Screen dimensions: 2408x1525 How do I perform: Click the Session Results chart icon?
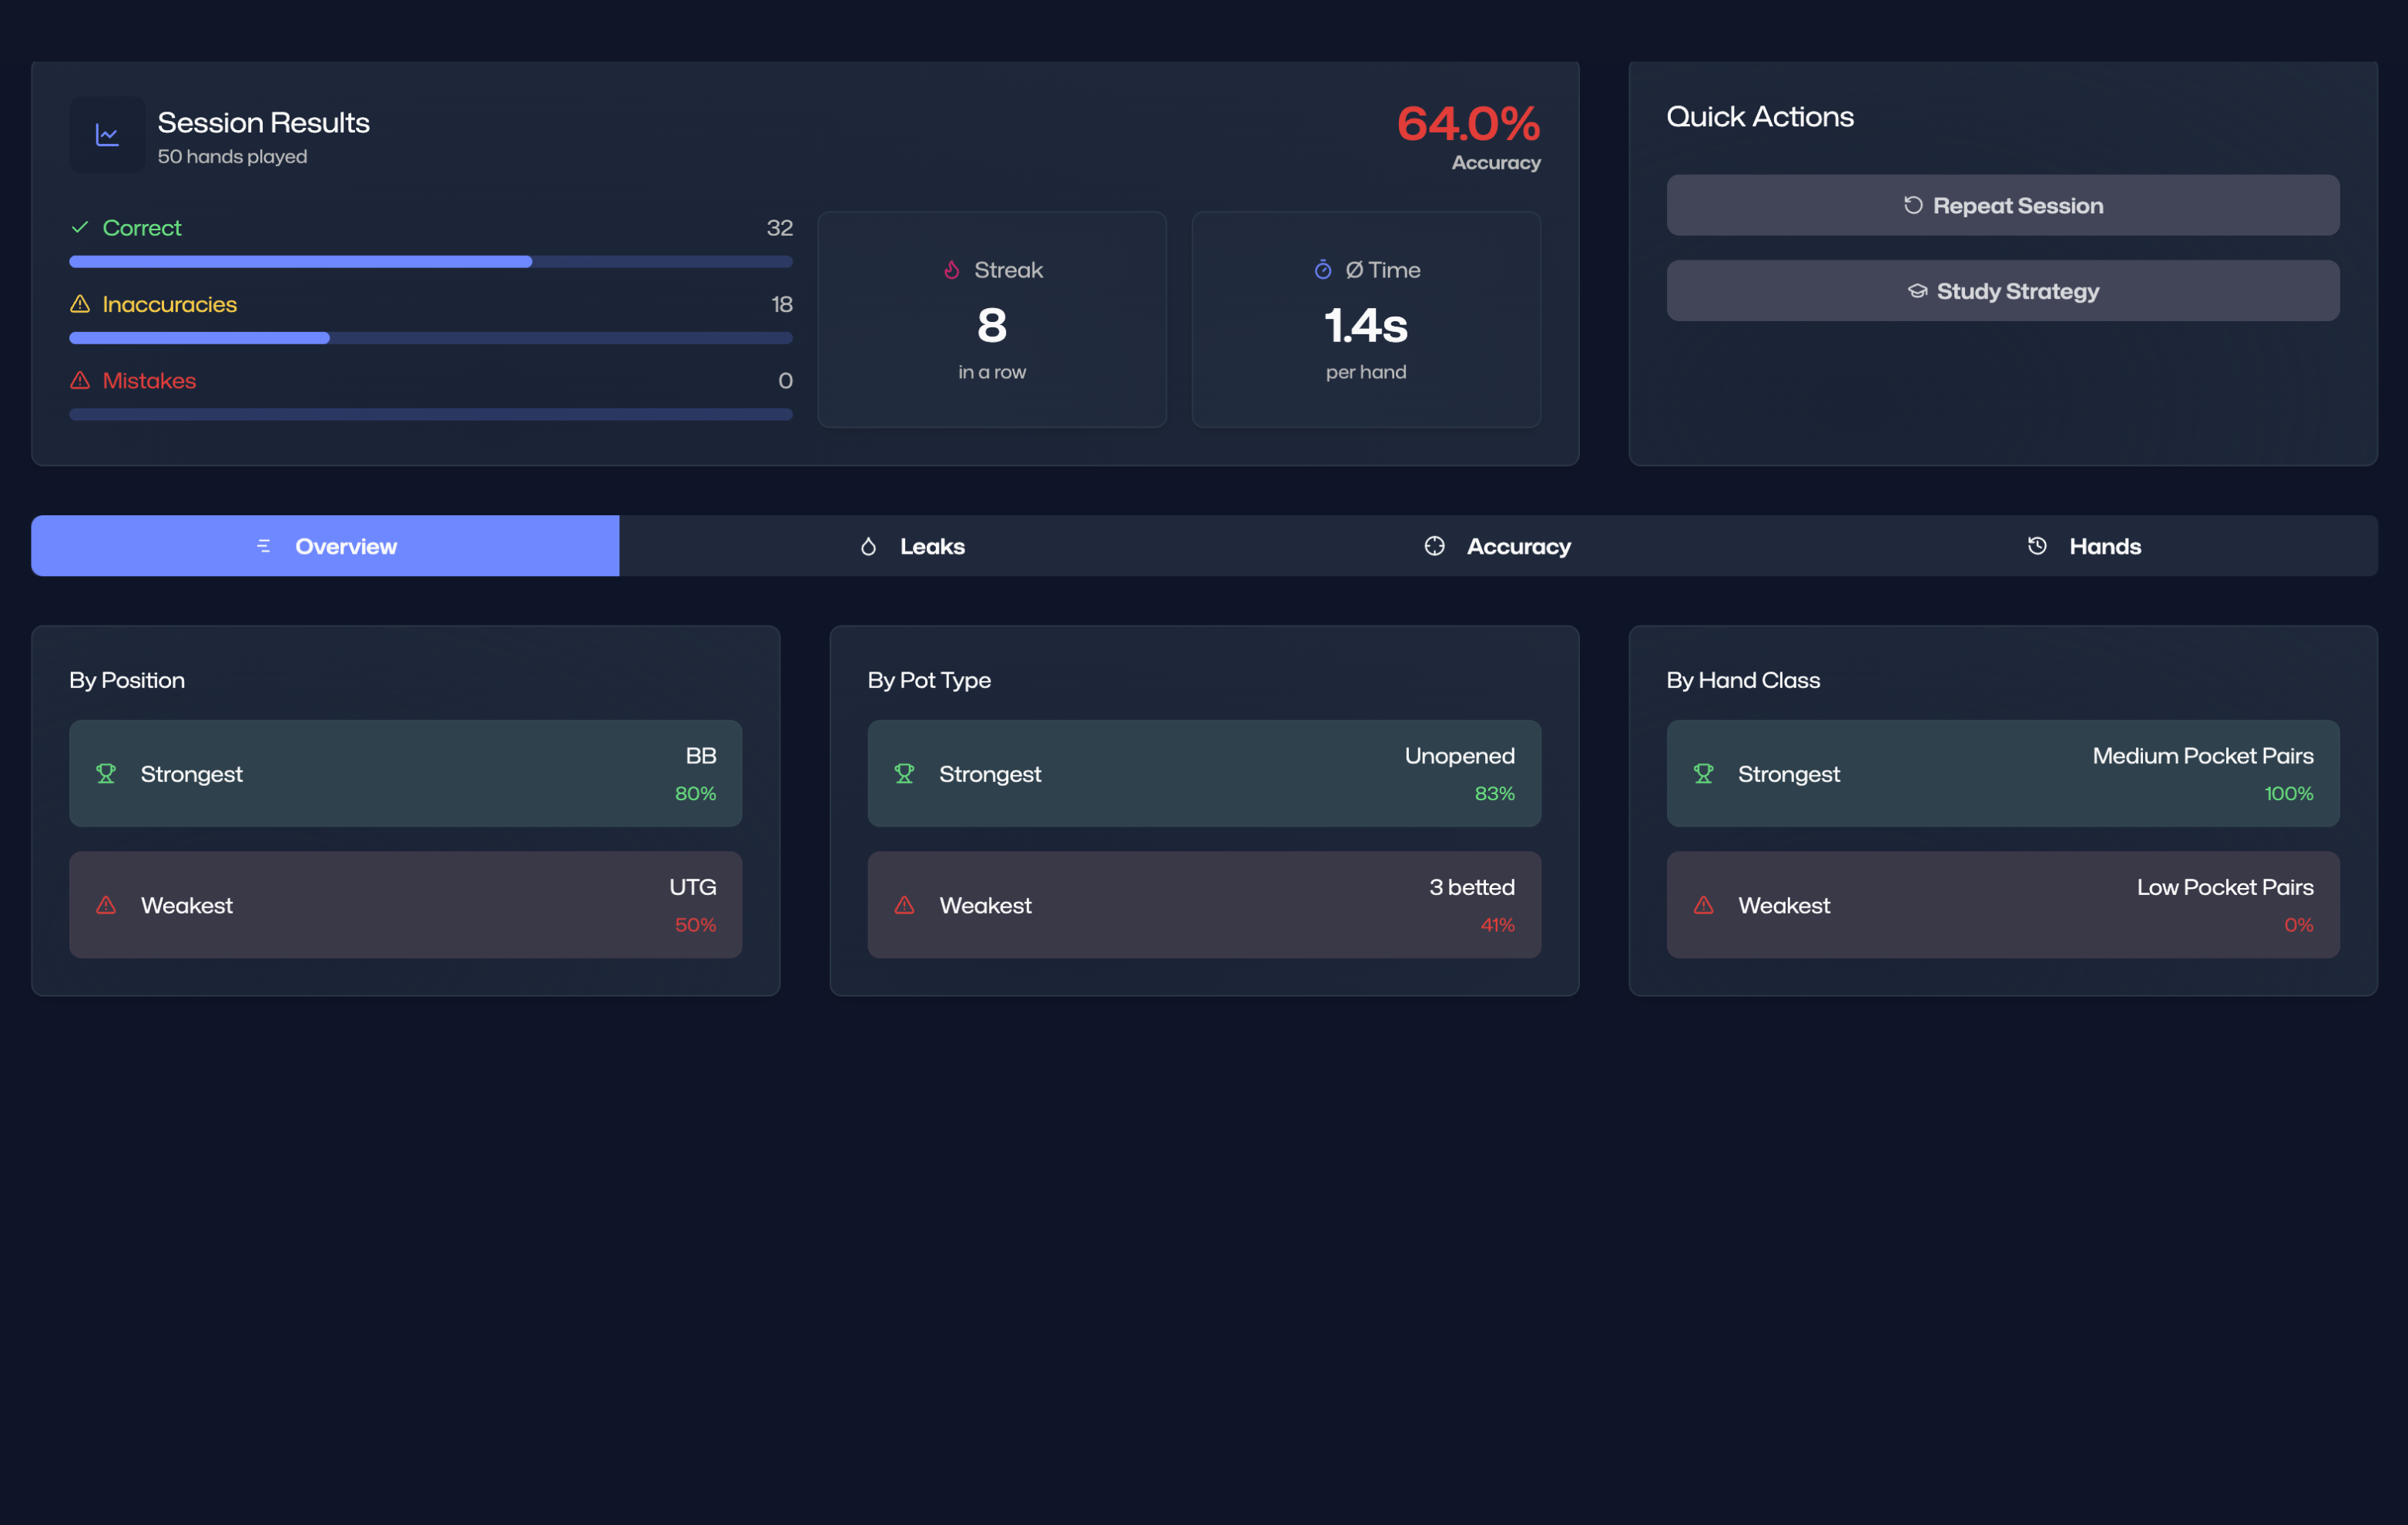[107, 135]
